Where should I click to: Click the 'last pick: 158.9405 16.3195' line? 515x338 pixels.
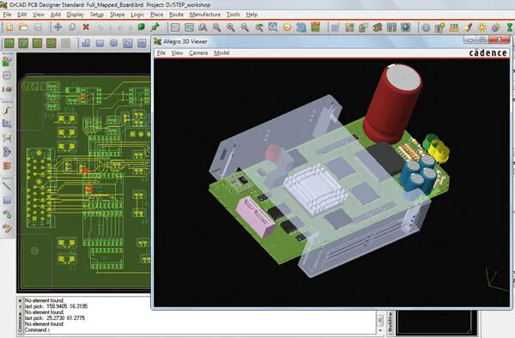point(56,306)
